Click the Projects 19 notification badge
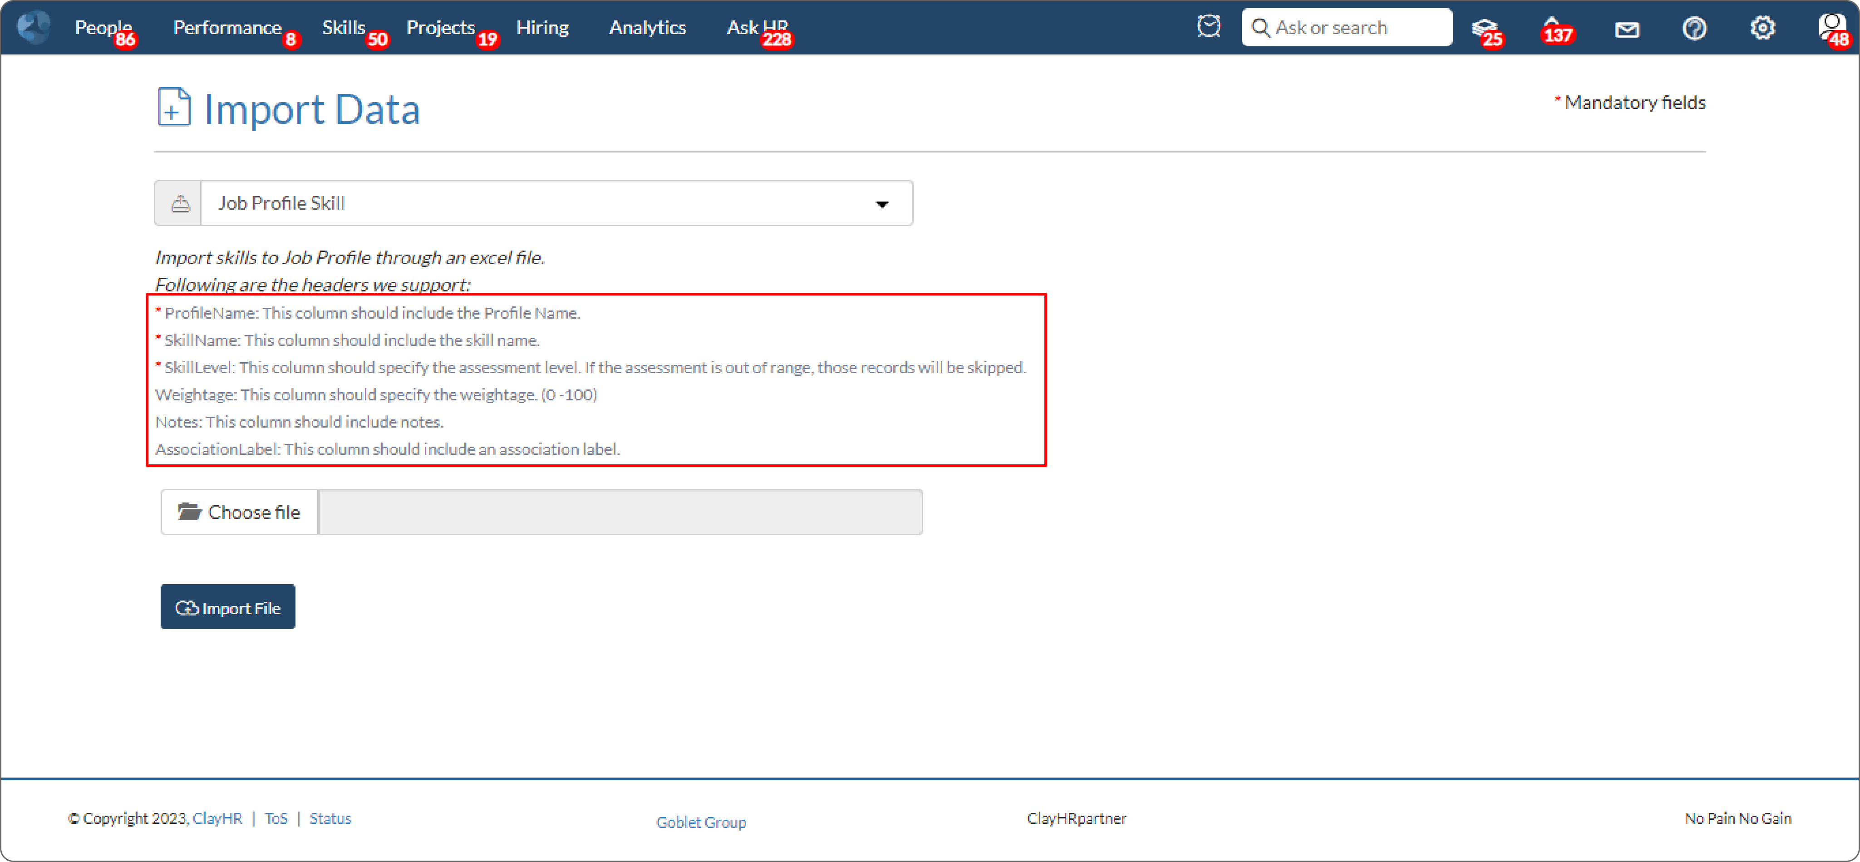 (x=487, y=39)
